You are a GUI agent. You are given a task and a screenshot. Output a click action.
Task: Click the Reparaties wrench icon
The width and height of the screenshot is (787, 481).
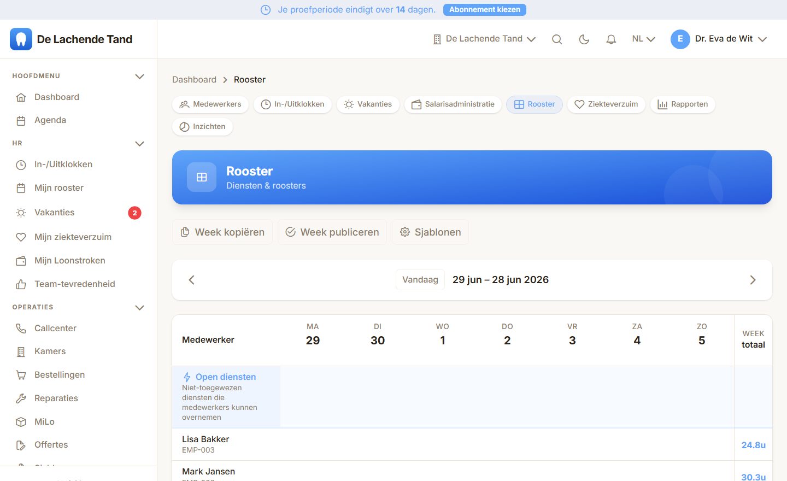tap(21, 398)
